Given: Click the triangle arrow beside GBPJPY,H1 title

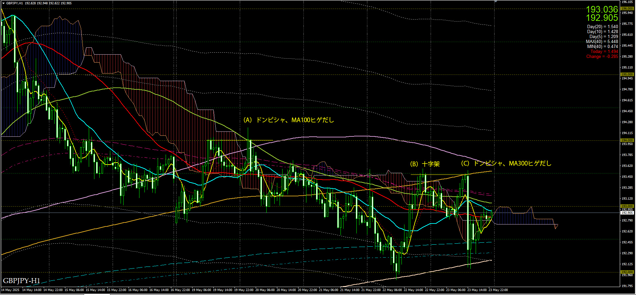Looking at the screenshot, I should click(3, 3).
